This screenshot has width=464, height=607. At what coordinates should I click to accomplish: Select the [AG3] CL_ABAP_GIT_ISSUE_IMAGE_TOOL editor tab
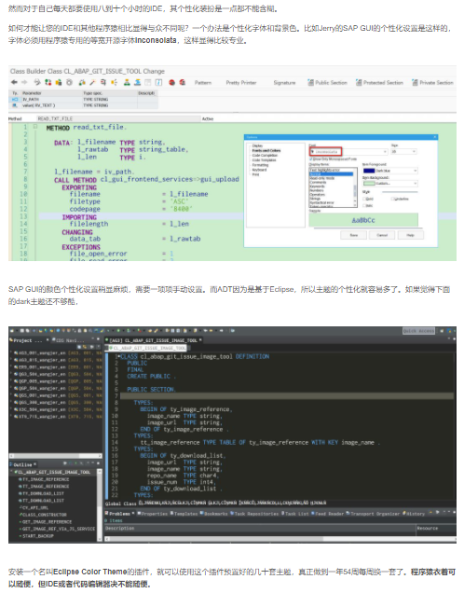click(x=153, y=340)
